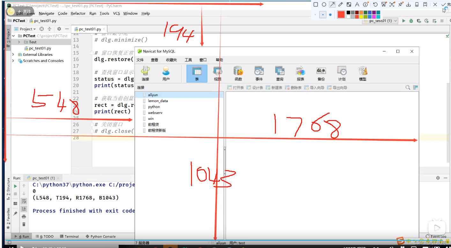Select the text annotation tool
This screenshot has width=451, height=248.
357,4
